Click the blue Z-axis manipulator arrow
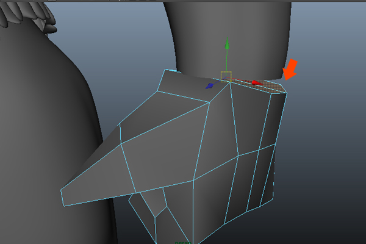The image size is (366, 244). coord(209,86)
